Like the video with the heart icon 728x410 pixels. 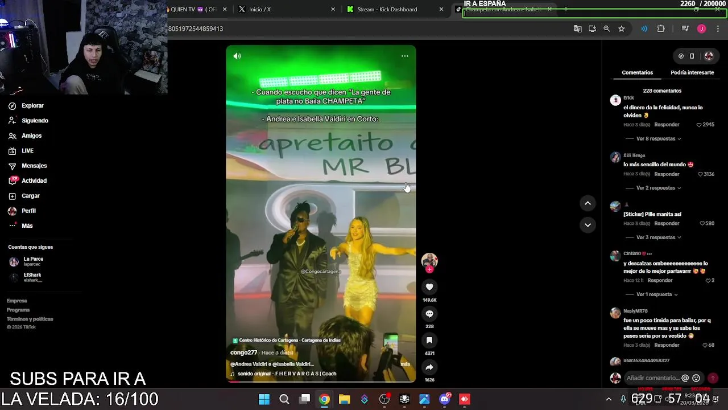click(x=429, y=287)
